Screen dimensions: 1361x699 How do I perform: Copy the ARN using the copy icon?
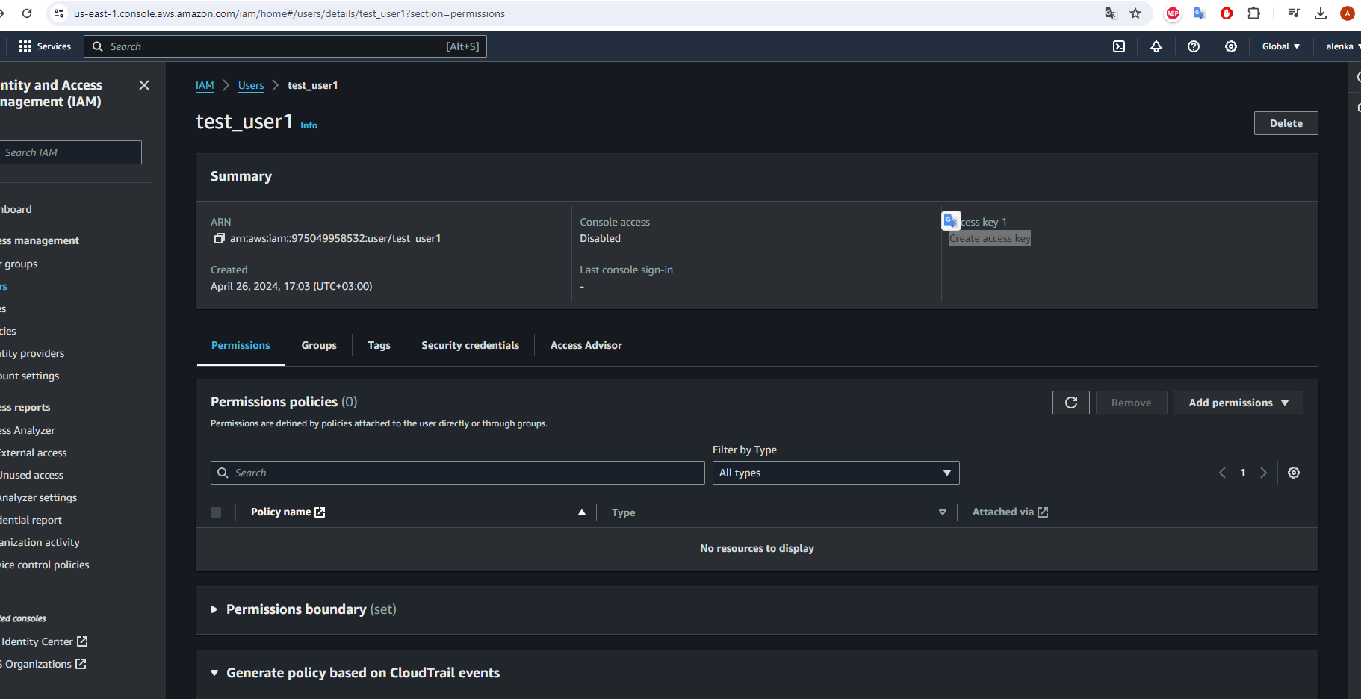pyautogui.click(x=219, y=238)
